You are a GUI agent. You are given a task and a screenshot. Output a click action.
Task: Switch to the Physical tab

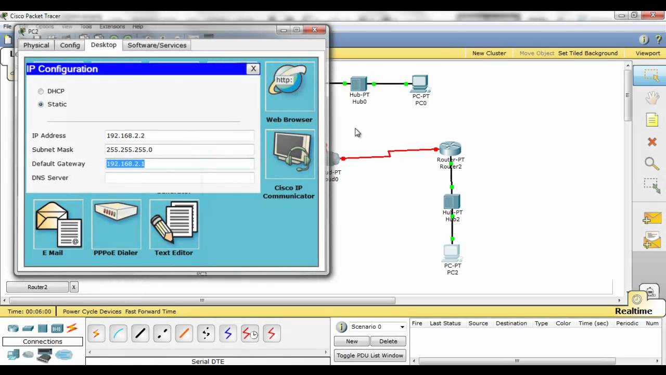[x=36, y=45]
